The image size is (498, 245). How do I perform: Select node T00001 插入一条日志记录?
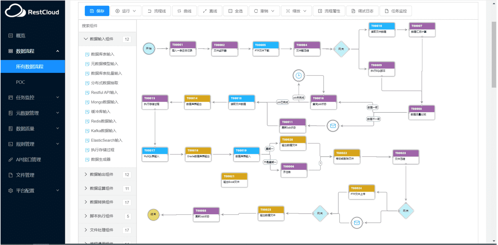(183, 48)
